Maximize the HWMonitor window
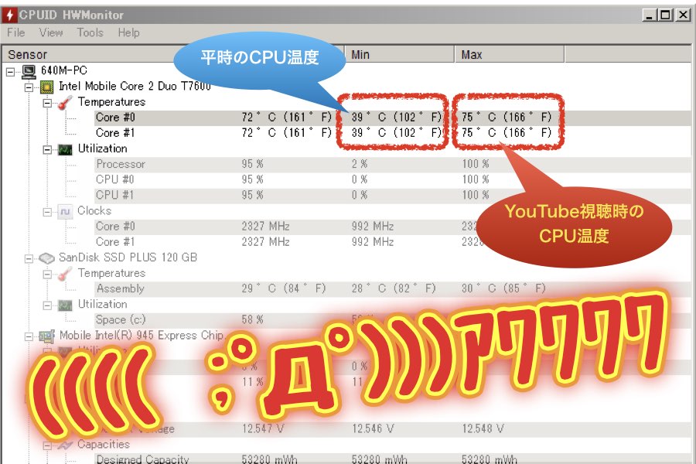The height and width of the screenshot is (464, 696). [665, 15]
